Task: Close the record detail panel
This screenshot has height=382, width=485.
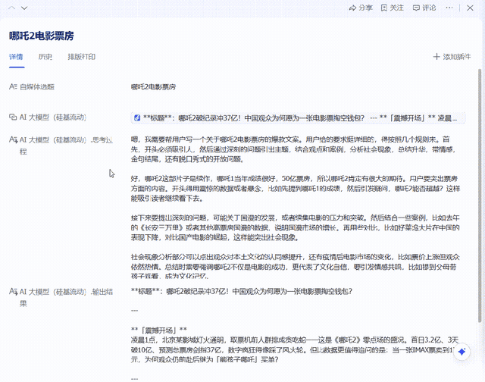Action: point(470,8)
